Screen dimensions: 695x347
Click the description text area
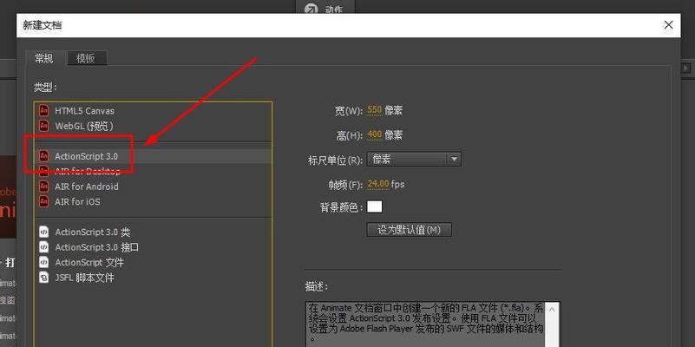click(x=424, y=324)
